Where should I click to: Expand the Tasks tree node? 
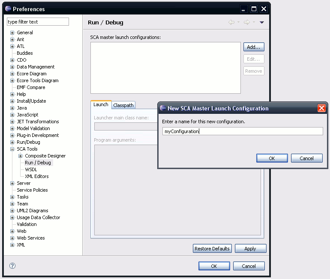tap(12, 197)
